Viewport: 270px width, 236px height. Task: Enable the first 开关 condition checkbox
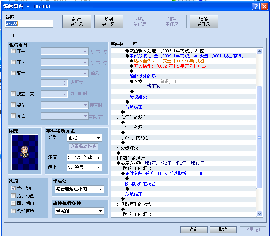(13, 51)
